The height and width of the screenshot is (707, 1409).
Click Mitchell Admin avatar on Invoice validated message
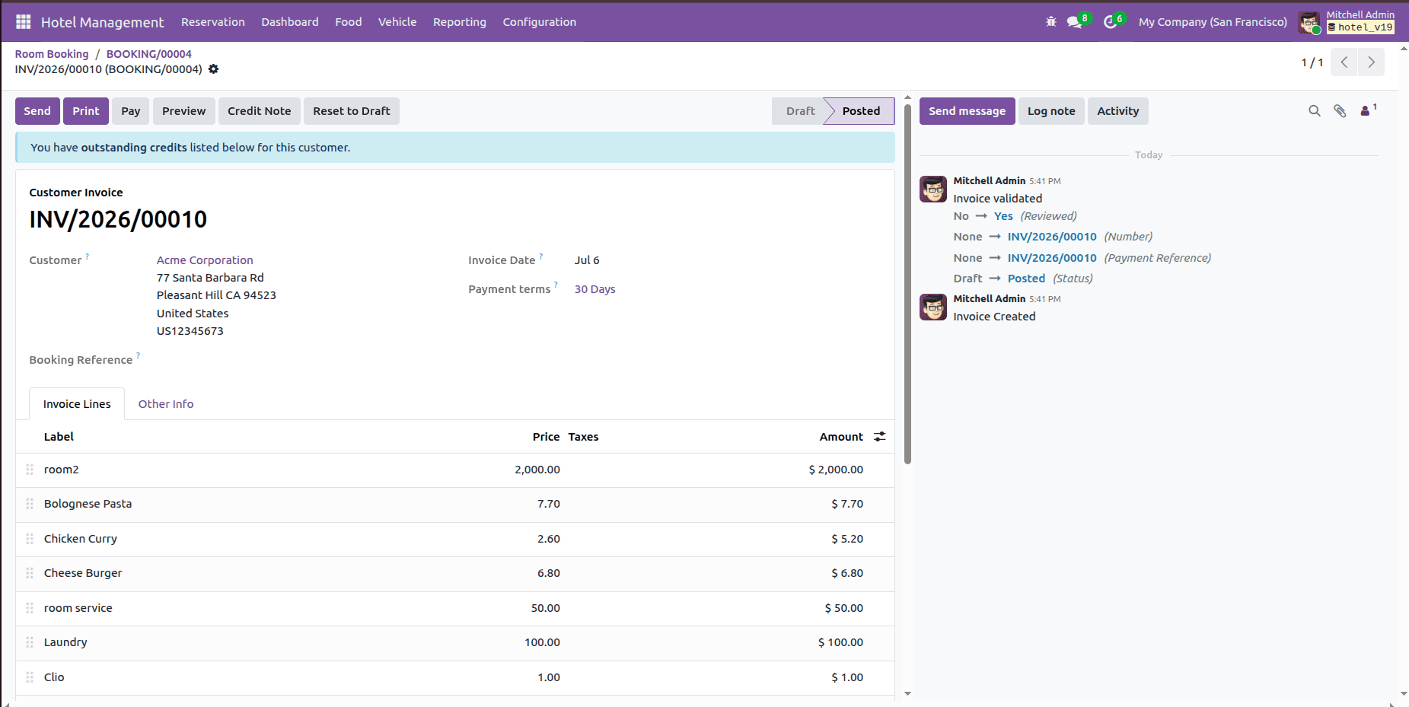[x=933, y=189]
